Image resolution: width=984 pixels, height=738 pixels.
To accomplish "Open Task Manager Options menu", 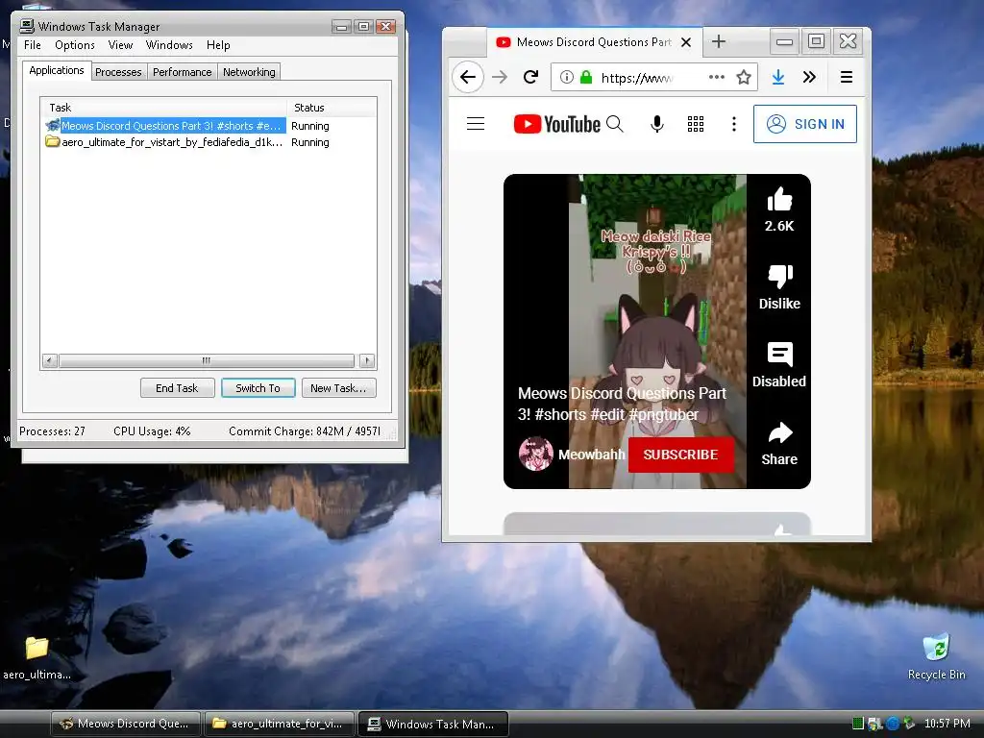I will pyautogui.click(x=75, y=45).
